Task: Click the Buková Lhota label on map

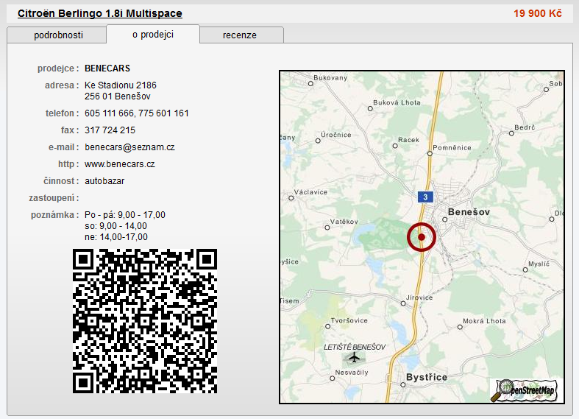Action: point(397,102)
